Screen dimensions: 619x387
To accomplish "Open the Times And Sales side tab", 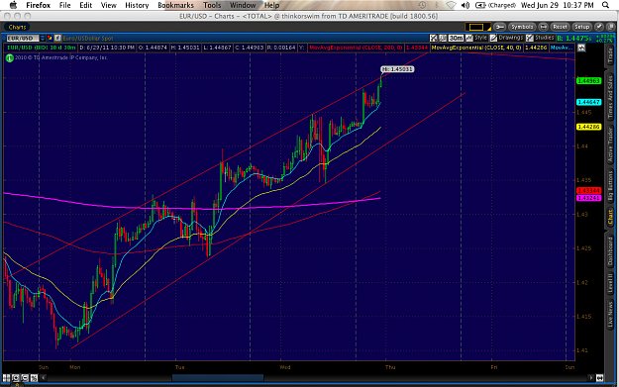I will tap(610, 96).
